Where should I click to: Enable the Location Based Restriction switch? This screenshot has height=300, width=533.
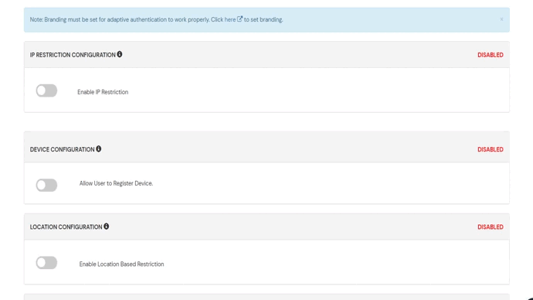click(x=46, y=263)
